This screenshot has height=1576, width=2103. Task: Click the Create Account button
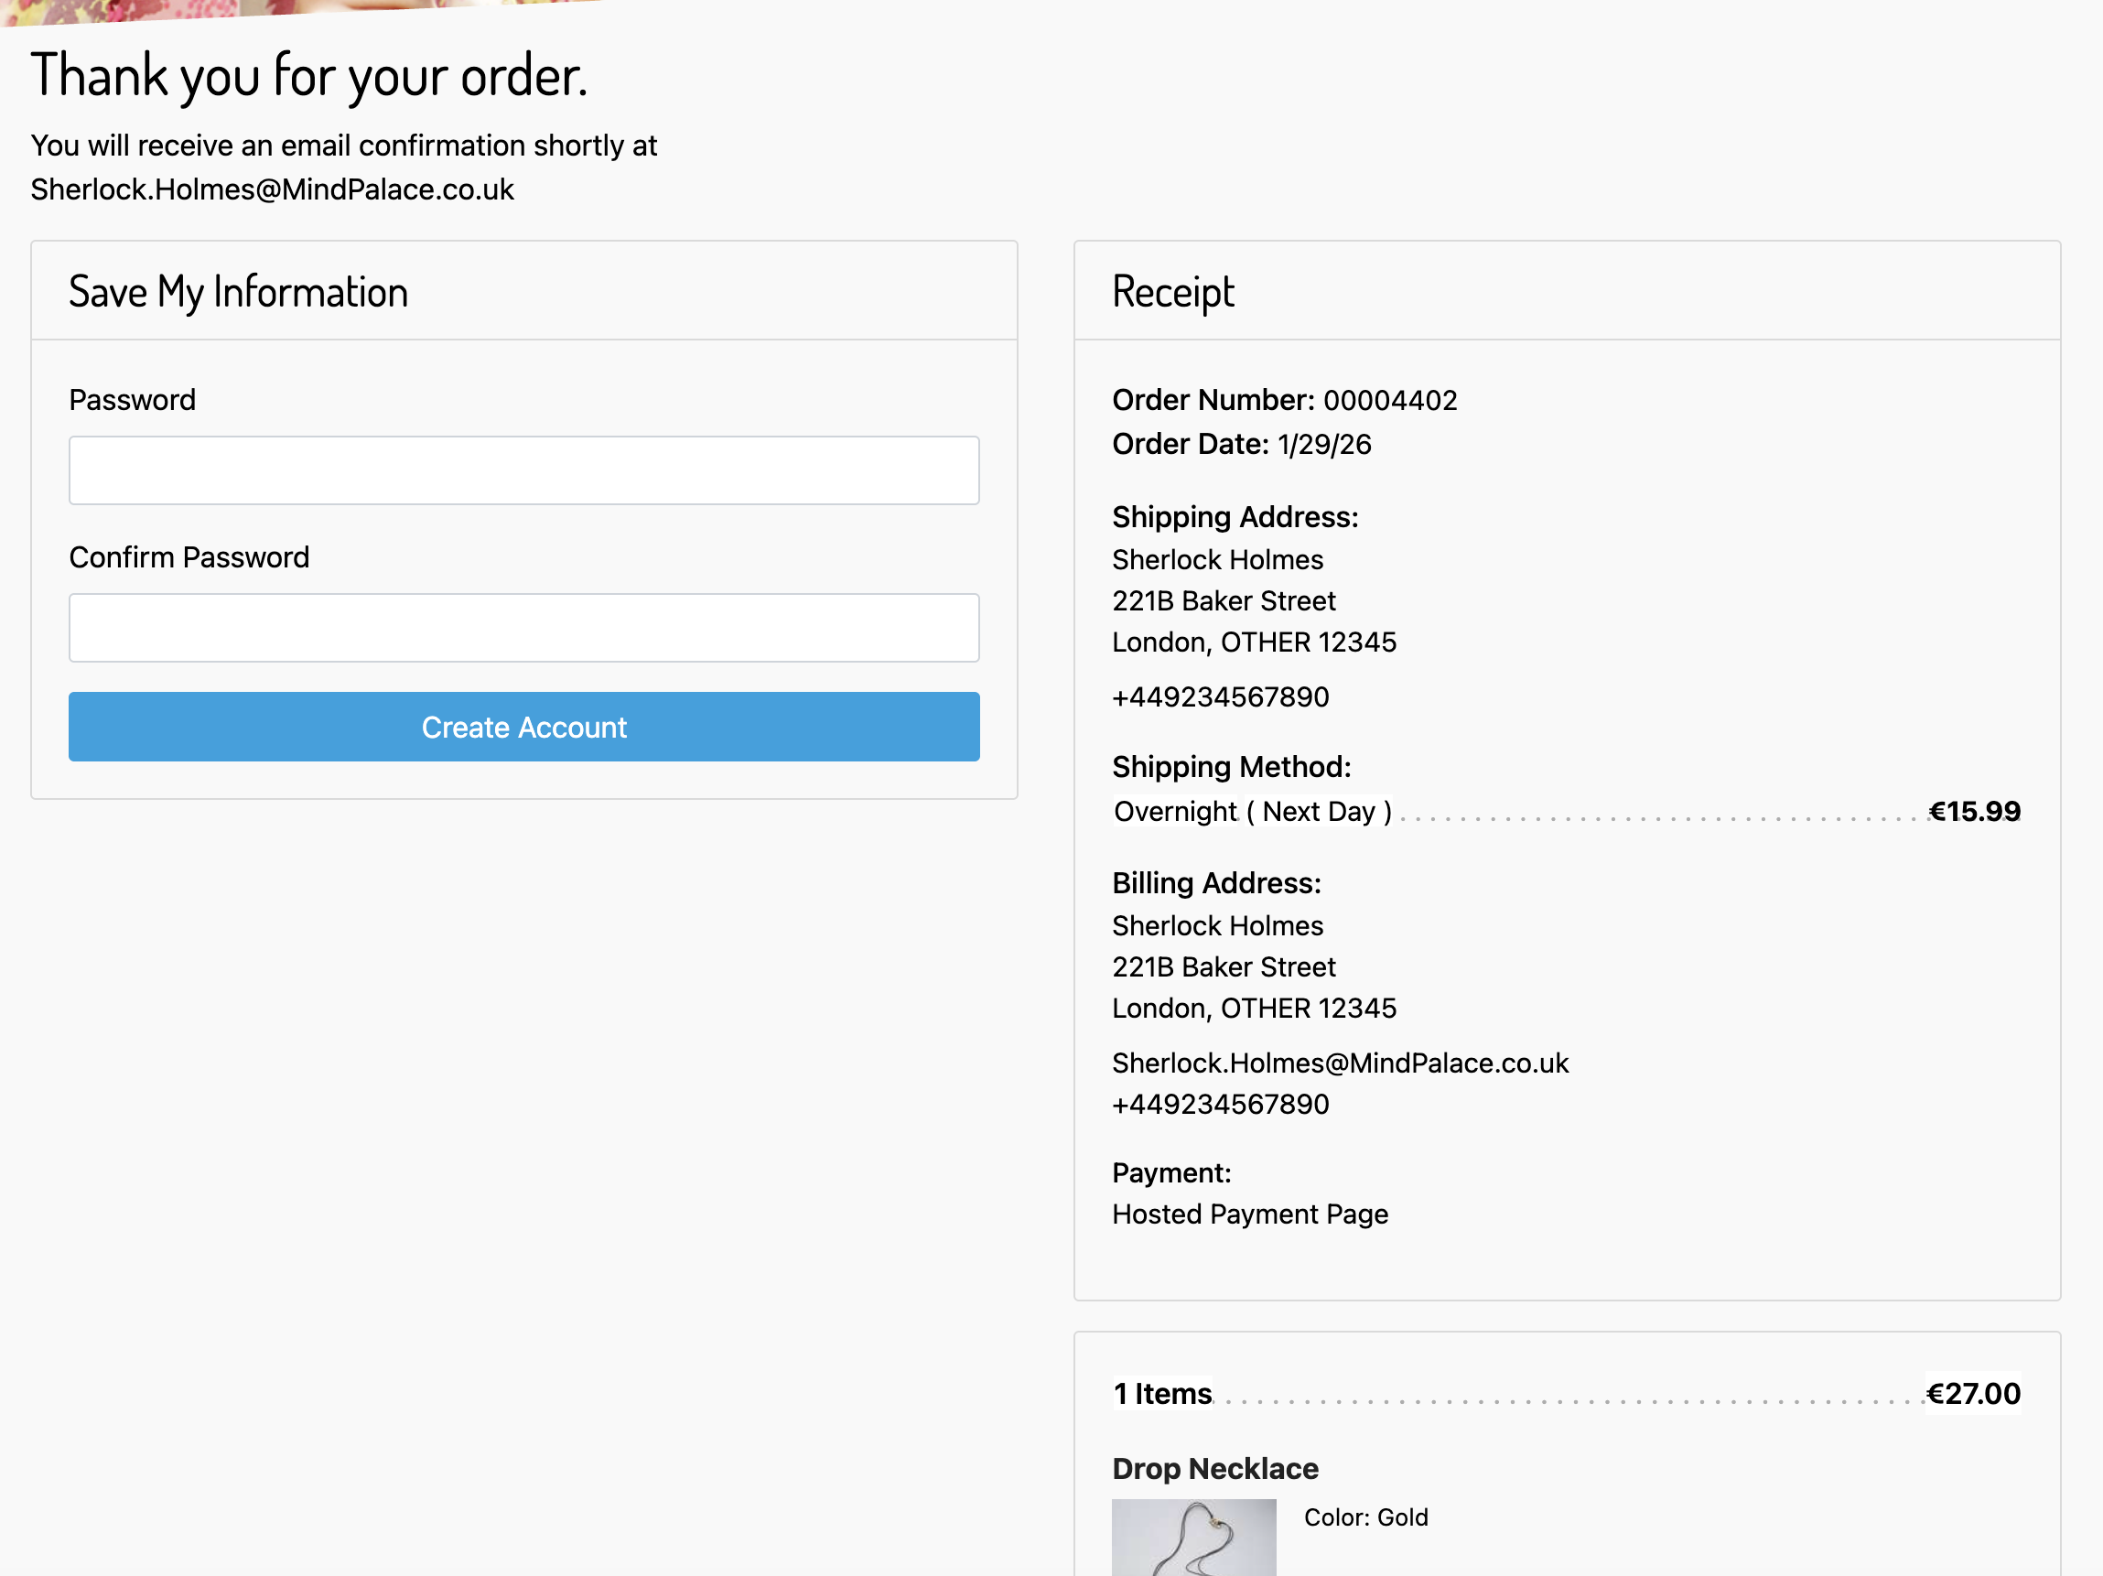(523, 726)
